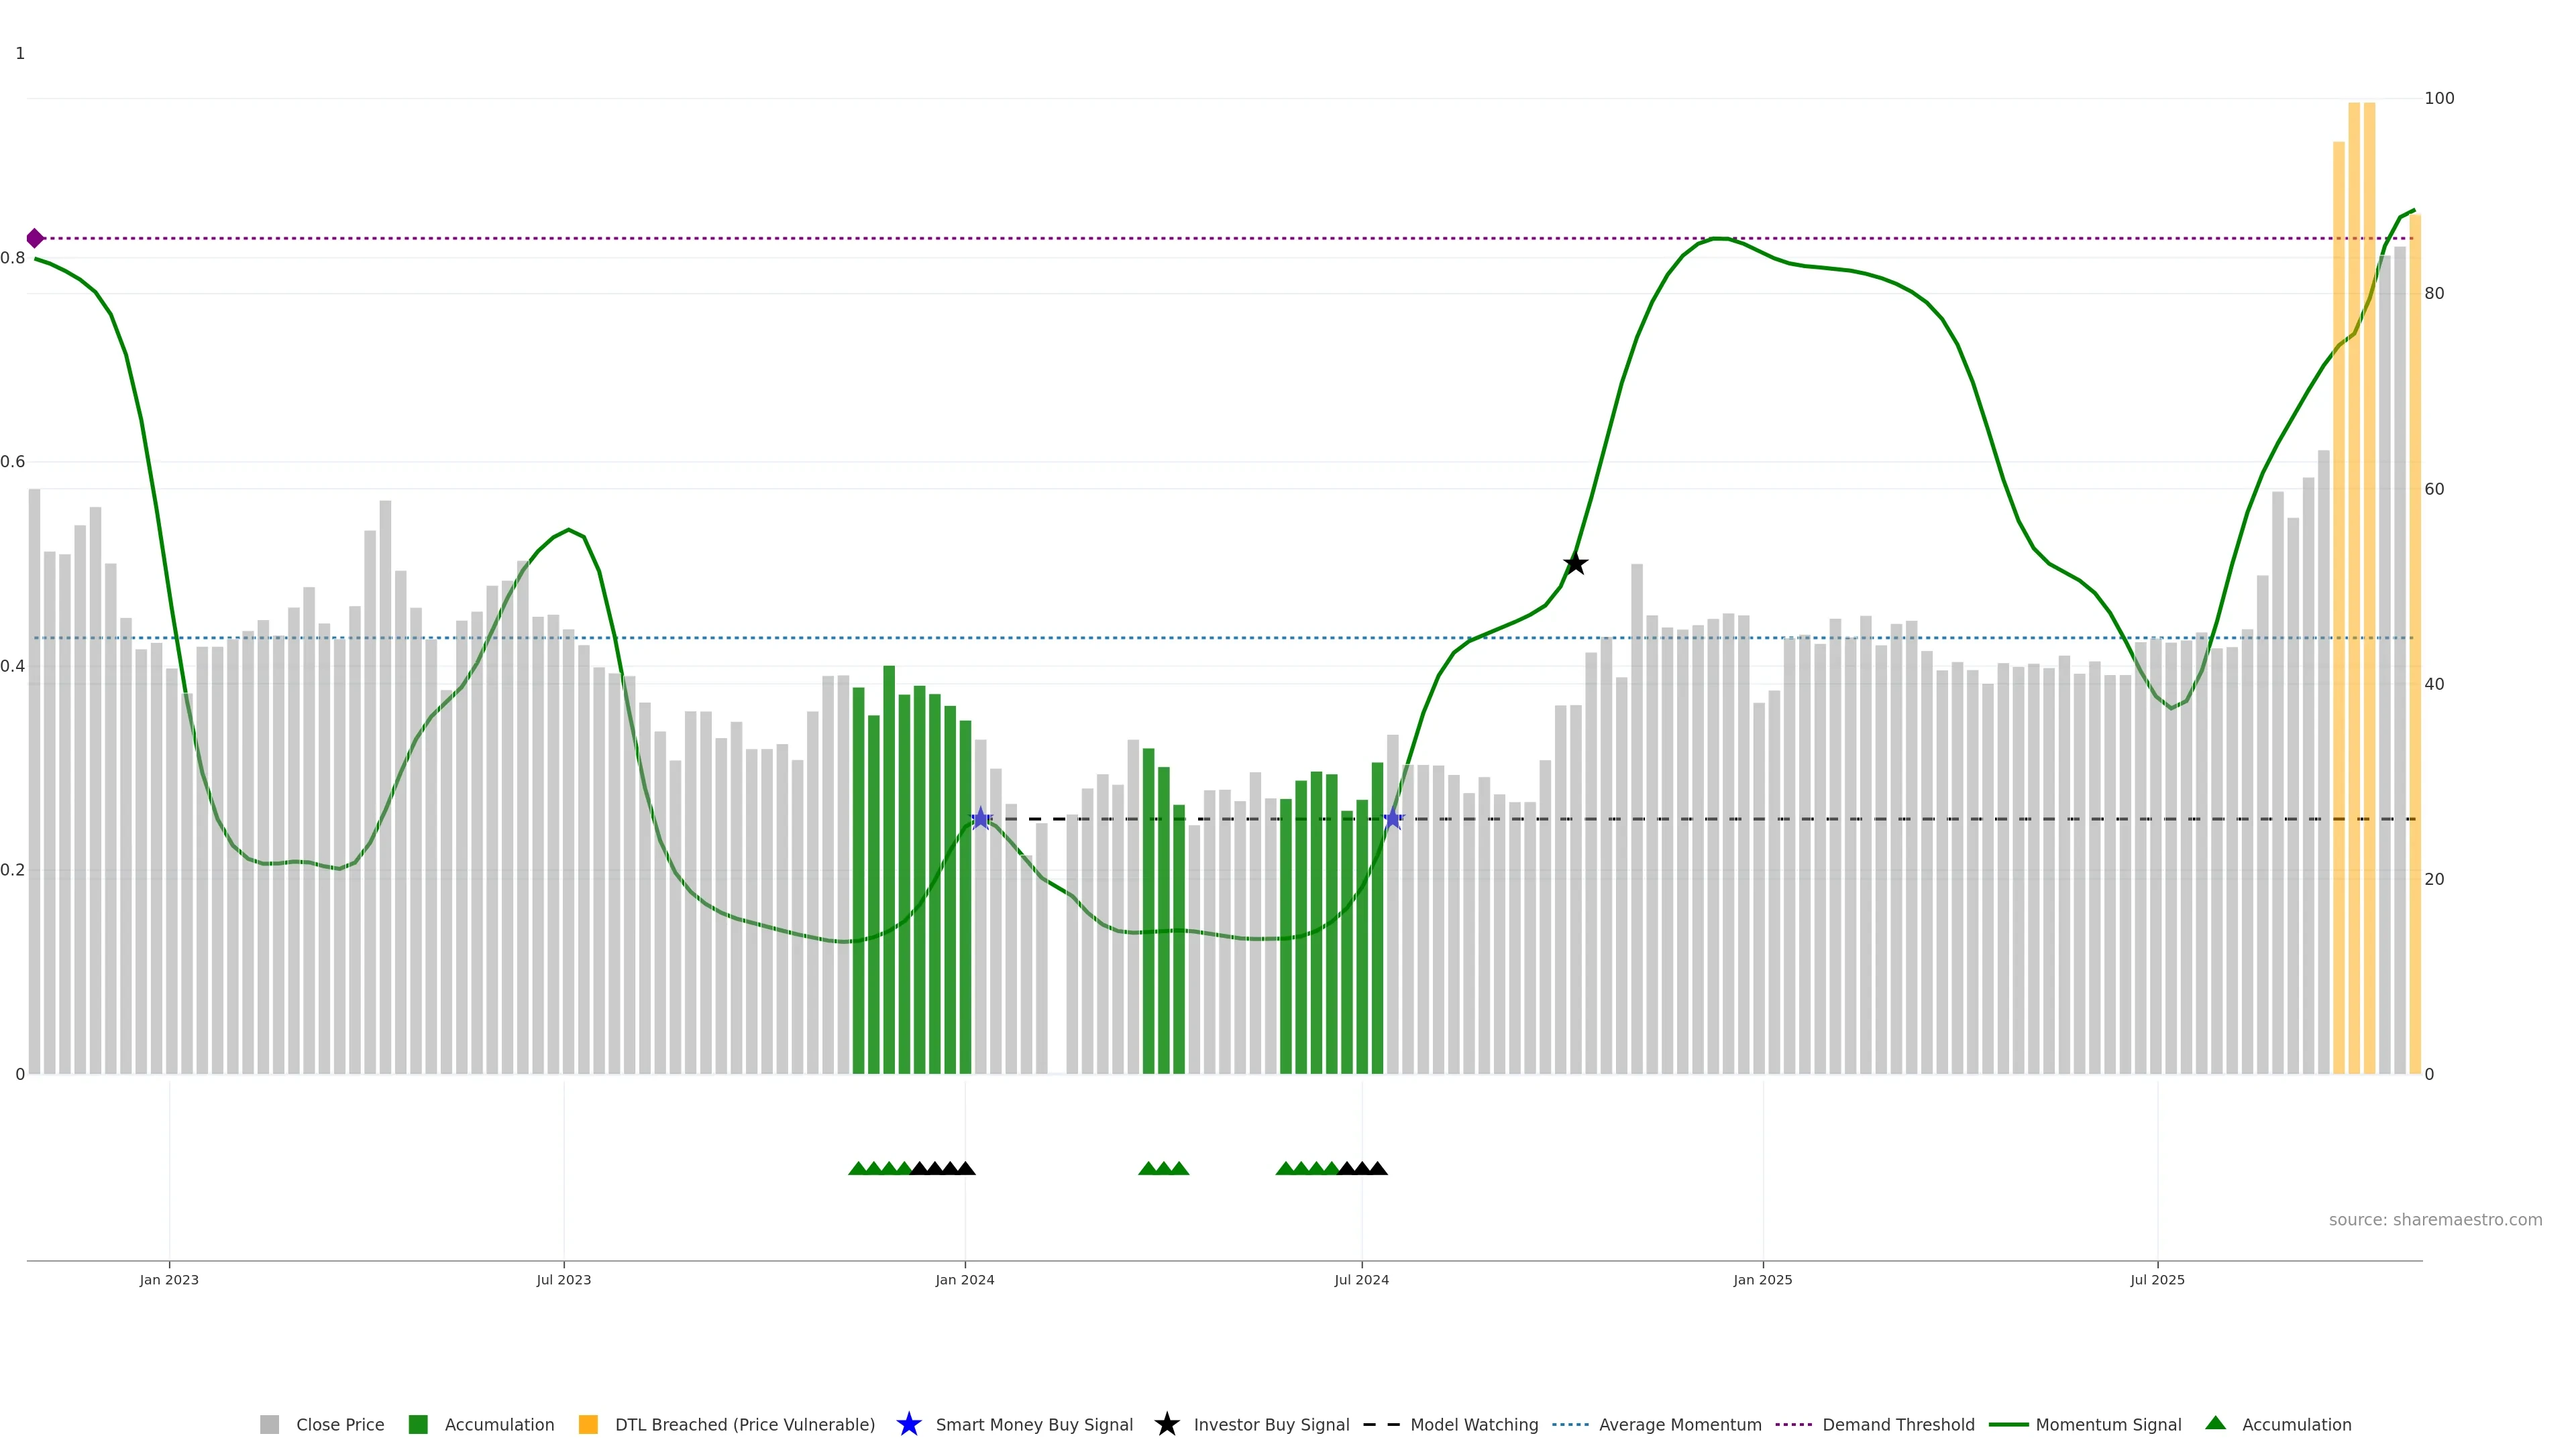Click the Jan 2025 x-axis label

click(1762, 1279)
